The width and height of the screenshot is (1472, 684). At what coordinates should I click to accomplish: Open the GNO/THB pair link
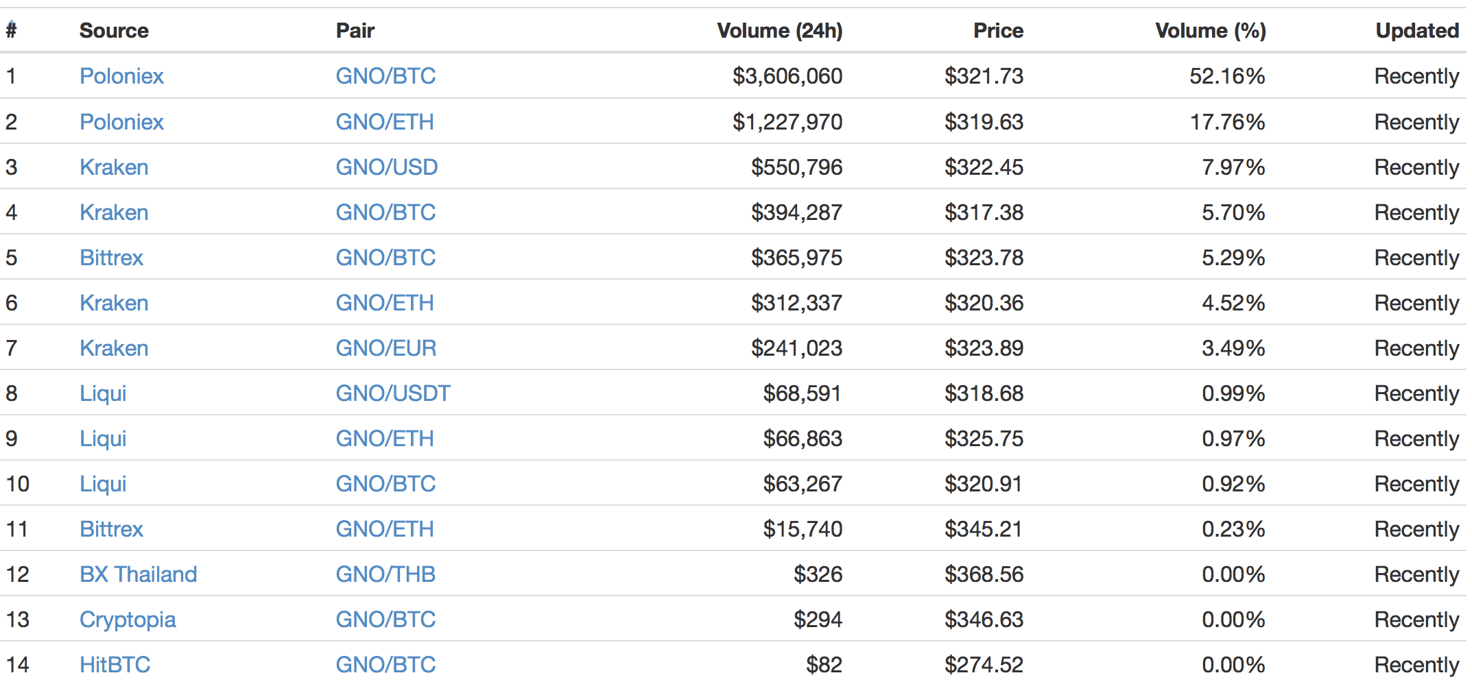pyautogui.click(x=385, y=574)
